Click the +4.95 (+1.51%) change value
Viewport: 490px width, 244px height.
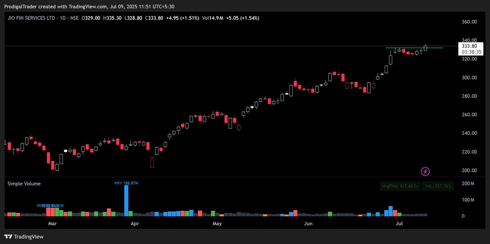tap(183, 18)
